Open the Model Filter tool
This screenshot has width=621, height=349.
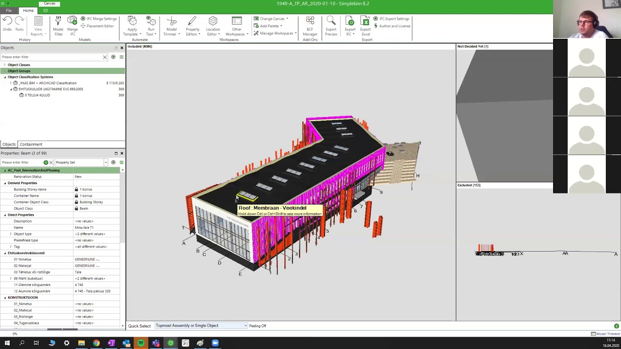(58, 26)
